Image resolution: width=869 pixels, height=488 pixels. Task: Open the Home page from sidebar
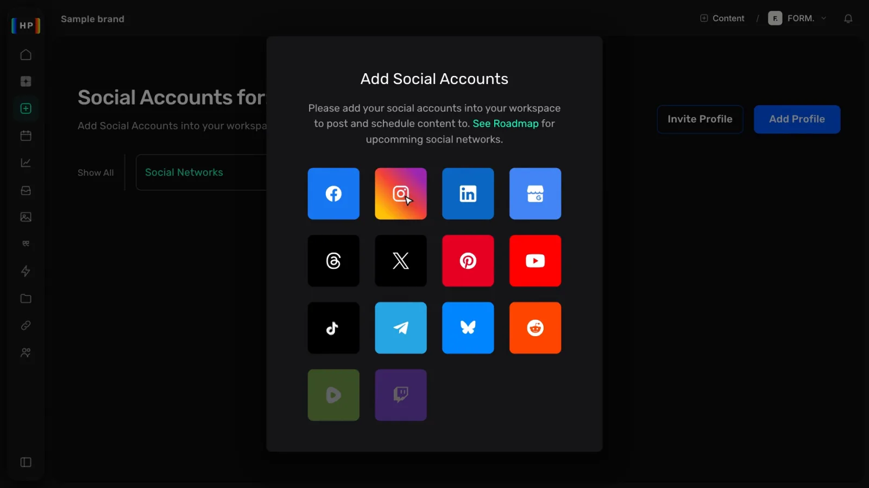(26, 55)
